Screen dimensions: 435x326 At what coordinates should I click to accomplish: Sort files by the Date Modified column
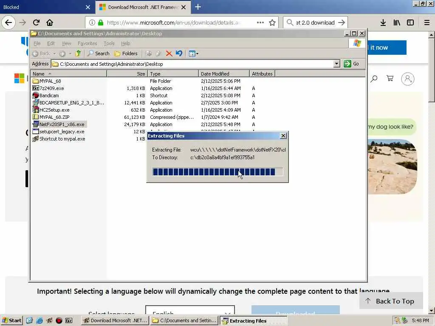(224, 74)
